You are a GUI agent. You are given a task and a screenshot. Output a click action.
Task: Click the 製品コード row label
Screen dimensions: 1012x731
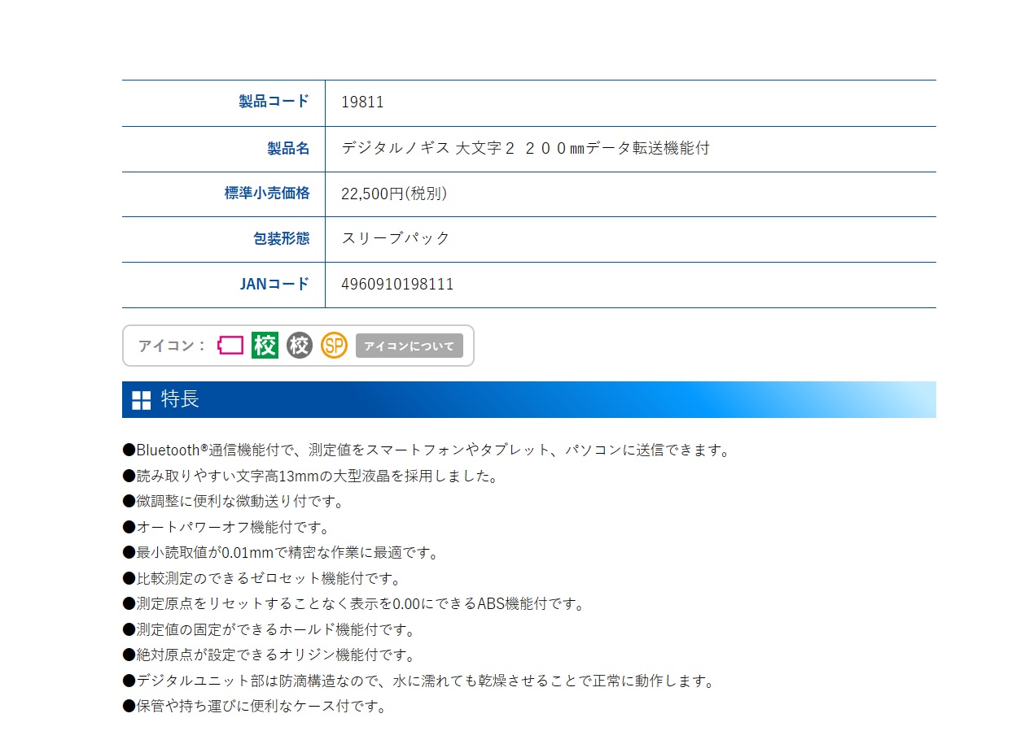[x=274, y=102]
